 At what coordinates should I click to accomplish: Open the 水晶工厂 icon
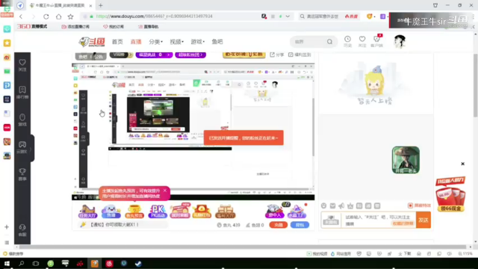(297, 211)
